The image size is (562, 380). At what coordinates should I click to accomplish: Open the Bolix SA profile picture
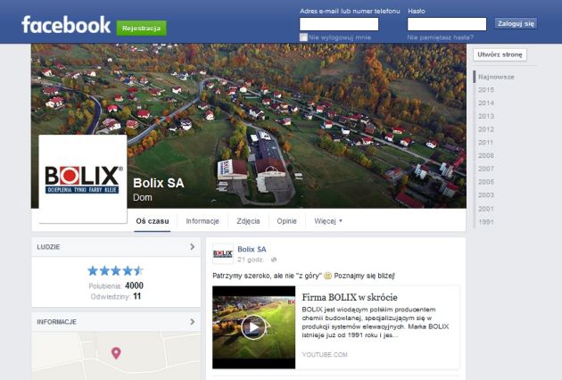tap(83, 179)
